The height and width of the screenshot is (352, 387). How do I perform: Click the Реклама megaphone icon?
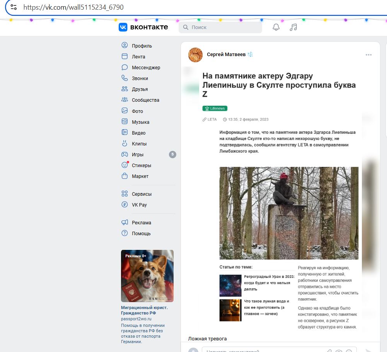pos(124,222)
